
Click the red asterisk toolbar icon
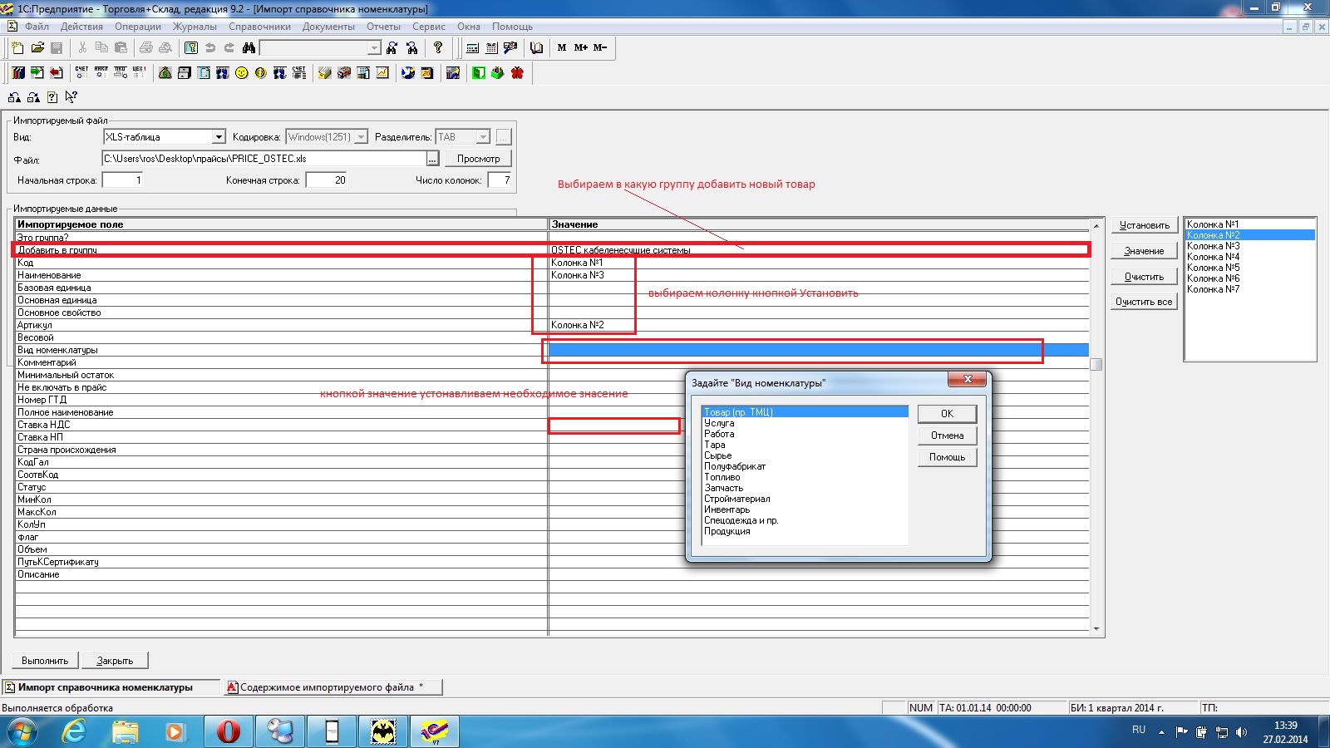[x=517, y=73]
